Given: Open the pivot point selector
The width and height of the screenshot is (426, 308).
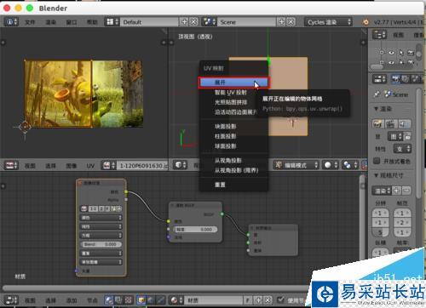Looking at the screenshot, I should coord(349,165).
